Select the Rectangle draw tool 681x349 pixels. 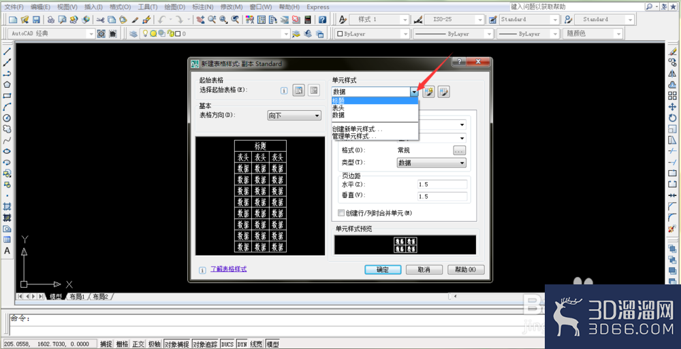[7, 96]
